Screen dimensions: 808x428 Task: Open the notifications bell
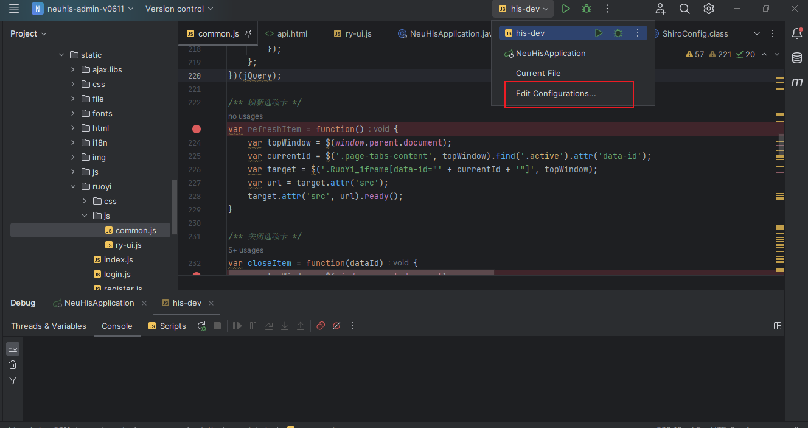tap(796, 33)
